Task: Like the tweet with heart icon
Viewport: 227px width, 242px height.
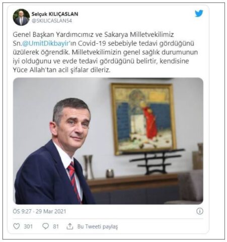Action: [x=17, y=226]
